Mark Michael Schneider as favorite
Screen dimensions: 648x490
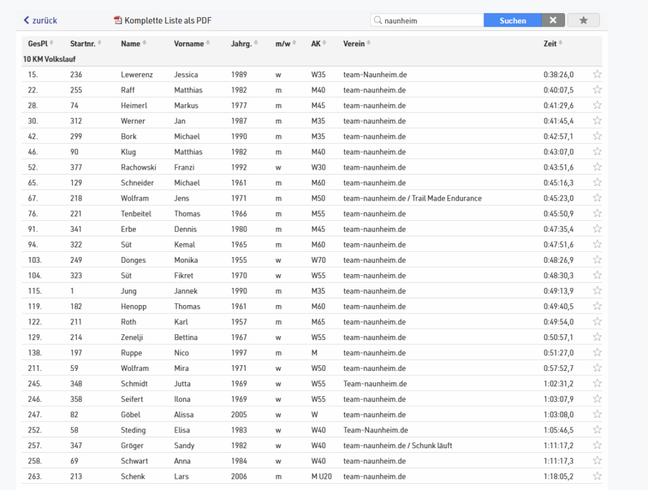click(597, 182)
